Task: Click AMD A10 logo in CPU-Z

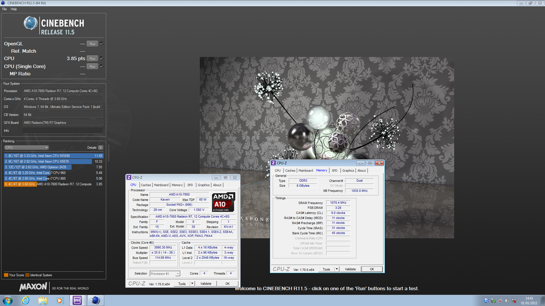Action: click(x=223, y=202)
